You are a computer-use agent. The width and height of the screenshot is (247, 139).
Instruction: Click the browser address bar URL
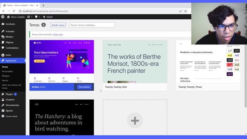click(x=46, y=11)
